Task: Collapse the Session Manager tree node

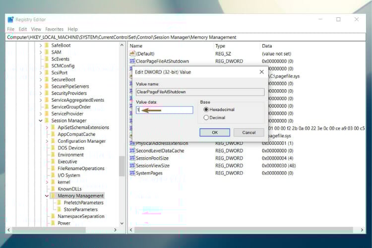Action: (x=41, y=121)
